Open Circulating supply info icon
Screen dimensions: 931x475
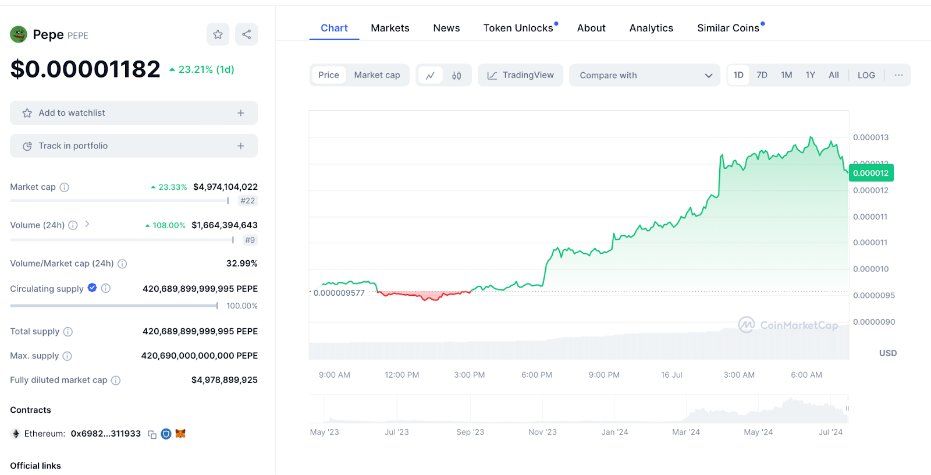point(106,288)
